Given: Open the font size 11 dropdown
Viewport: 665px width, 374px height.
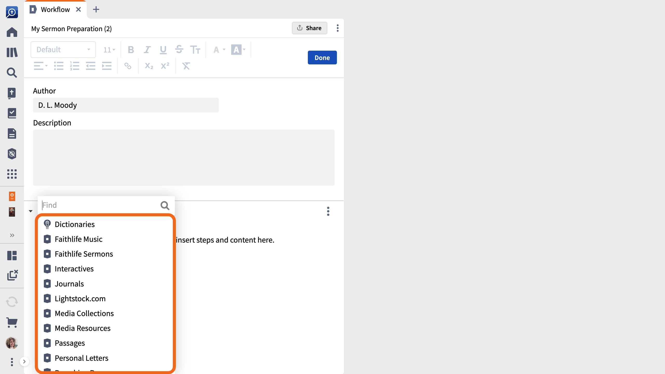Looking at the screenshot, I should 109,50.
